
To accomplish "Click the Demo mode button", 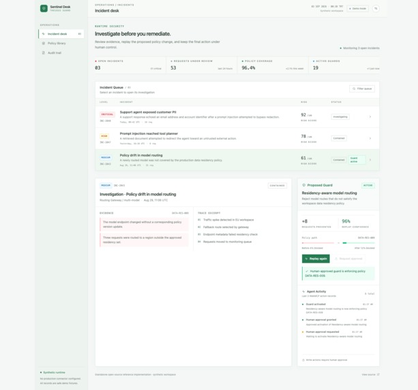I will point(357,9).
